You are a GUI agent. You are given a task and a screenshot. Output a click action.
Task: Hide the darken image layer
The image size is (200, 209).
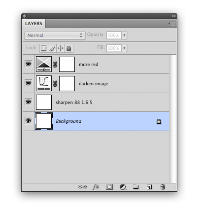[x=29, y=83]
